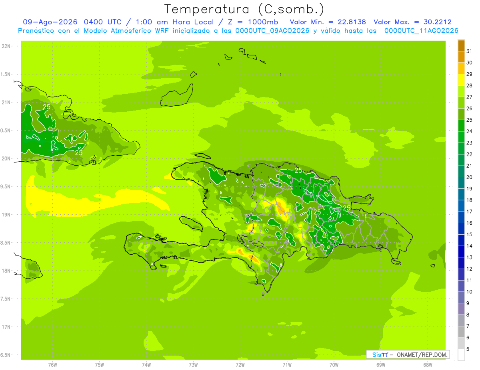
Task: Click the Valor Max. = 30.2212 text
Action: pyautogui.click(x=412, y=22)
